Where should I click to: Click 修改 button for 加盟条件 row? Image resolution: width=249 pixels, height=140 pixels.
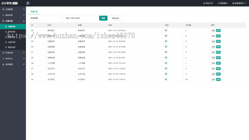219,41
